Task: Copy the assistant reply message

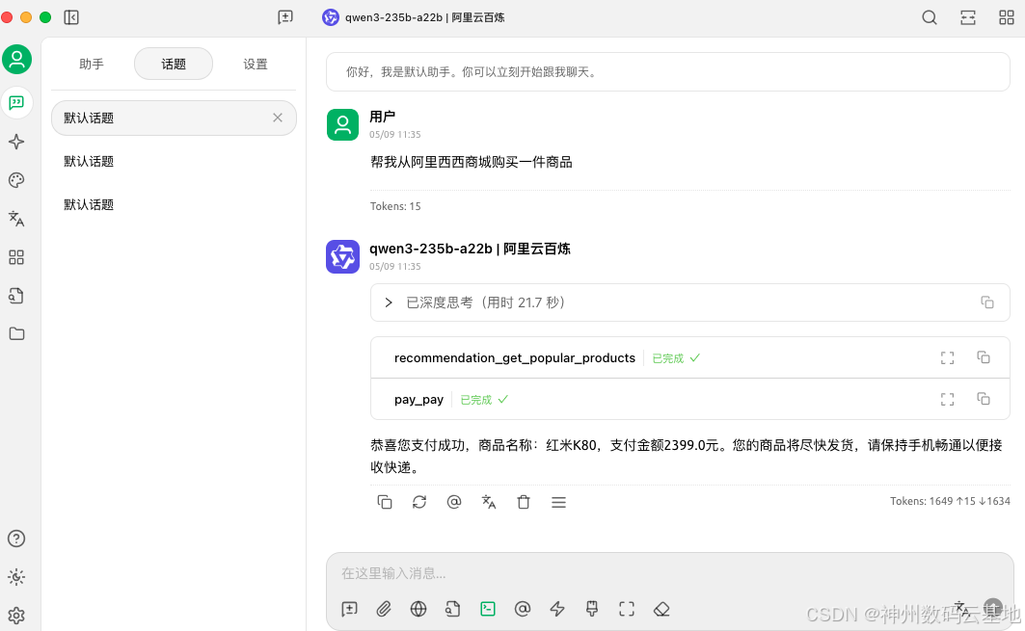Action: [x=385, y=502]
